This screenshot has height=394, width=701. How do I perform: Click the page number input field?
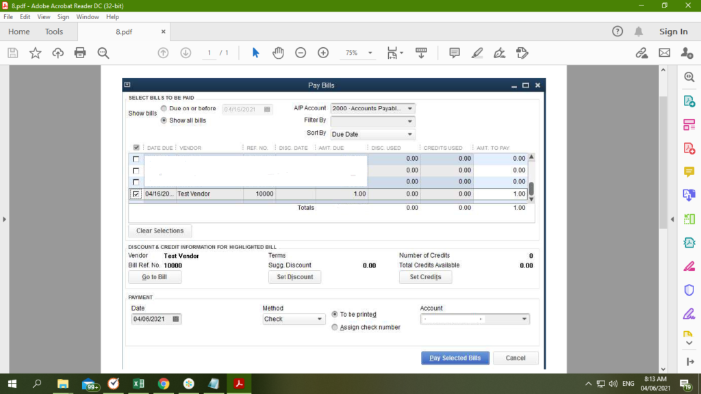209,53
